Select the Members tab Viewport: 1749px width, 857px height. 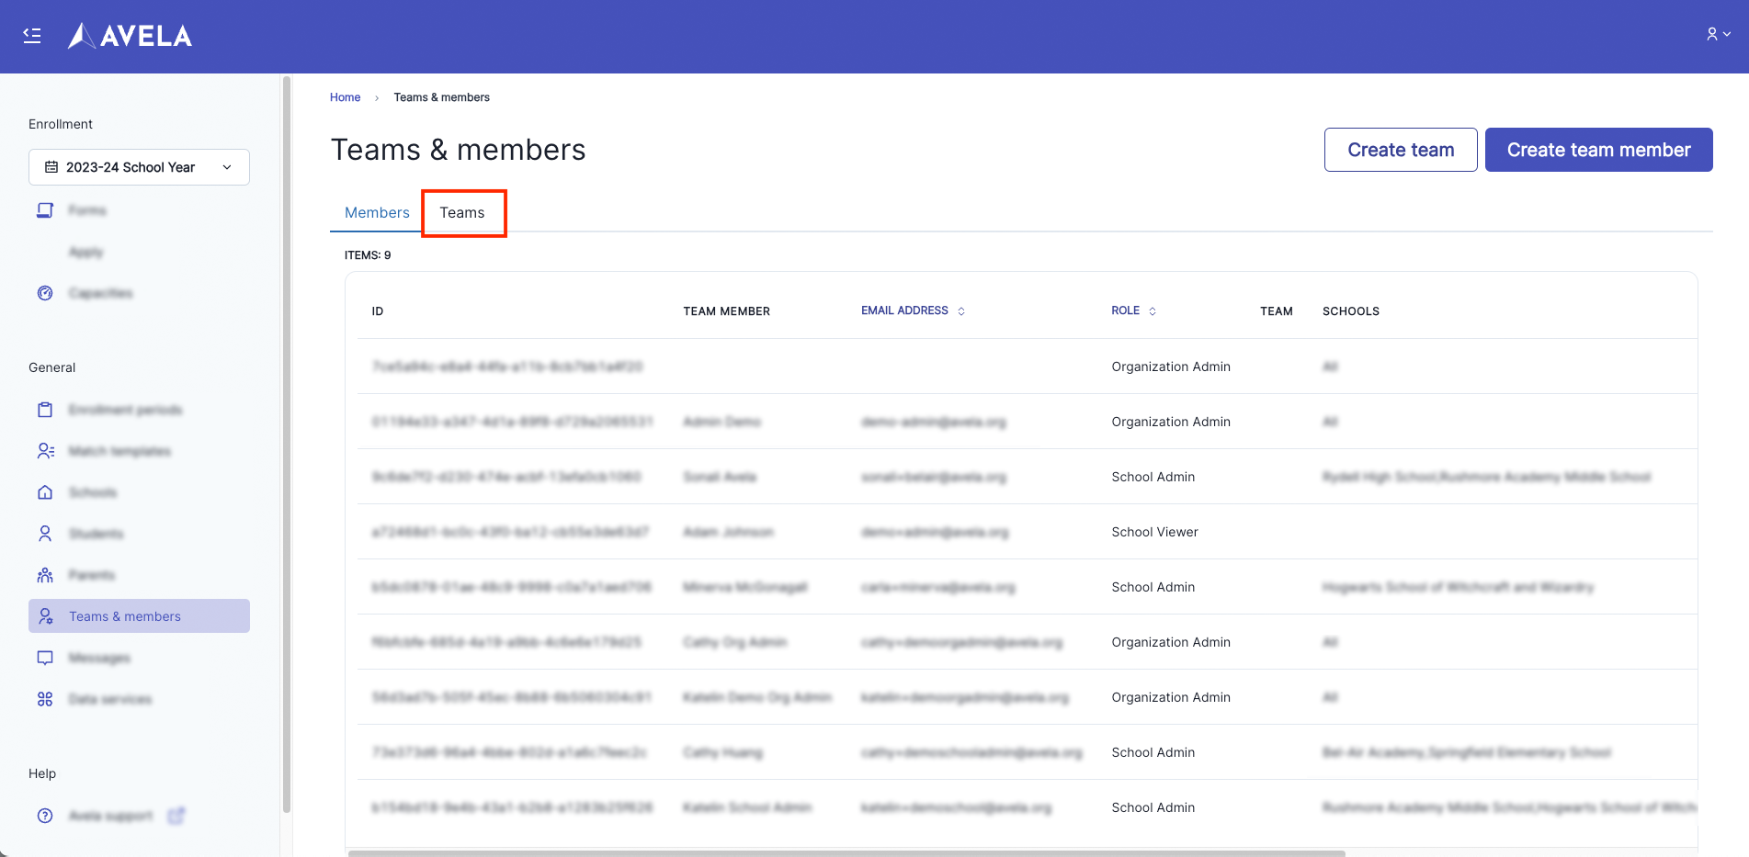click(376, 212)
